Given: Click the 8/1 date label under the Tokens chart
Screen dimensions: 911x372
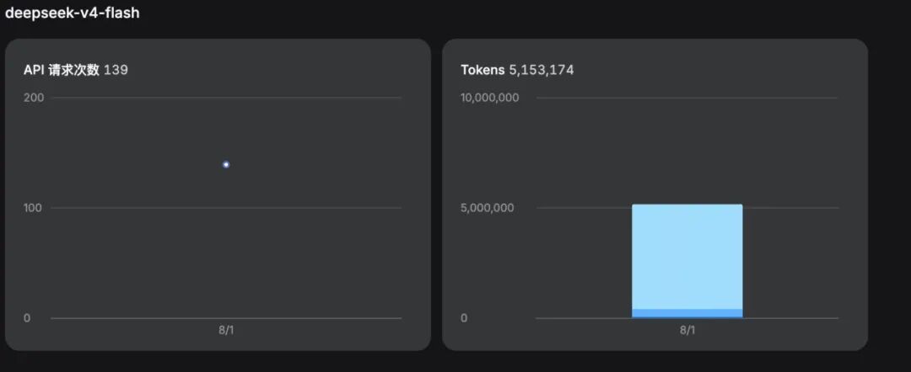Looking at the screenshot, I should pyautogui.click(x=687, y=330).
